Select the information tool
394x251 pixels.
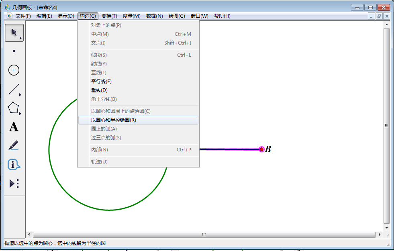(x=13, y=165)
